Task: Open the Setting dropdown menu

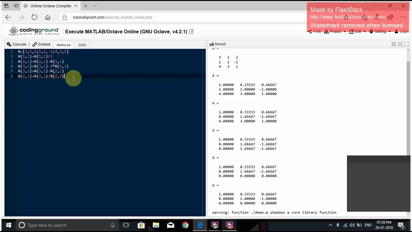Action: [x=380, y=32]
